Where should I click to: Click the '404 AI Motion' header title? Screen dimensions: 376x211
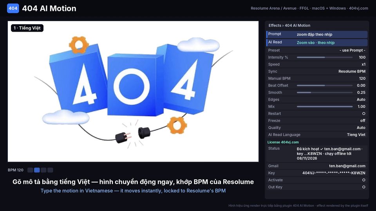[x=49, y=8]
